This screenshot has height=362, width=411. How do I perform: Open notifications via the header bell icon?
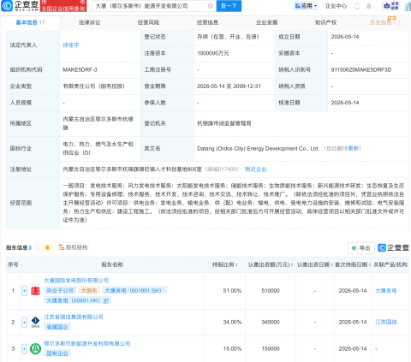369,6
